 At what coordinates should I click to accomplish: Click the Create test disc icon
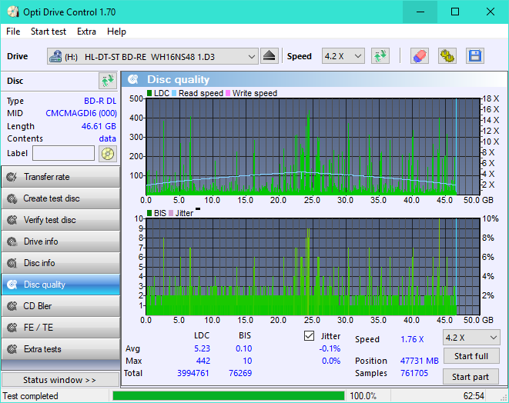[x=12, y=198]
